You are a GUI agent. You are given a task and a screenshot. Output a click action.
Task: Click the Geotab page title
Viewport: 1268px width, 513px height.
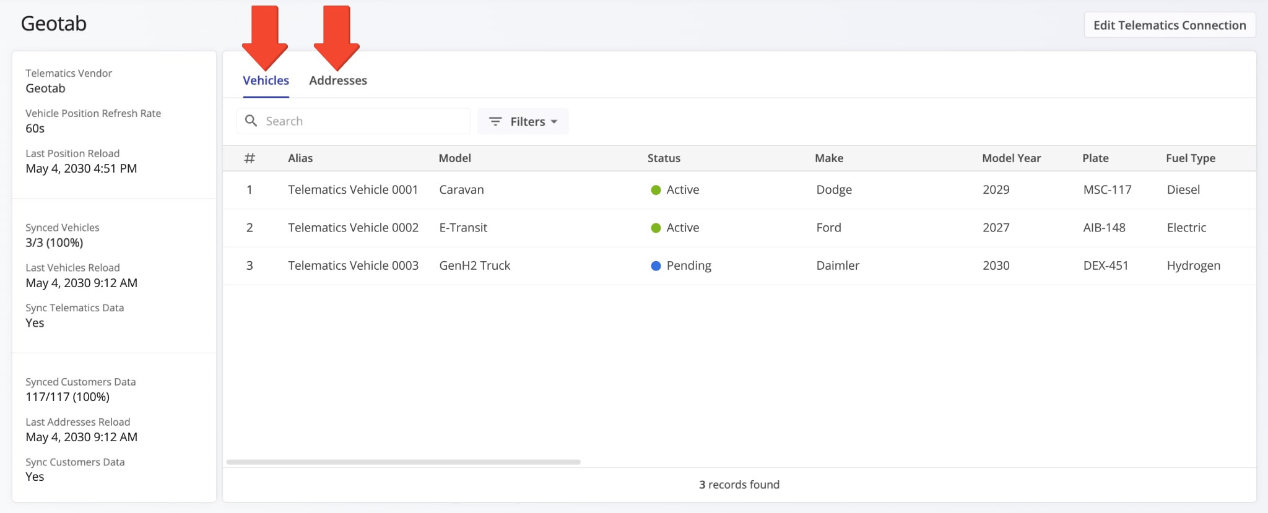(x=54, y=24)
